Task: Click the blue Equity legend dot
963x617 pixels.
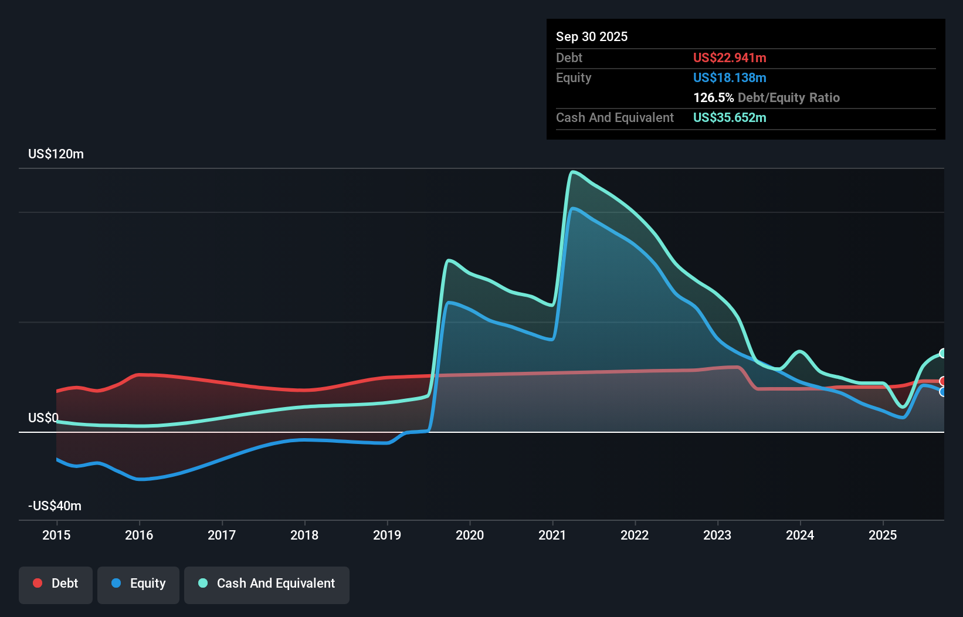Action: (x=117, y=582)
